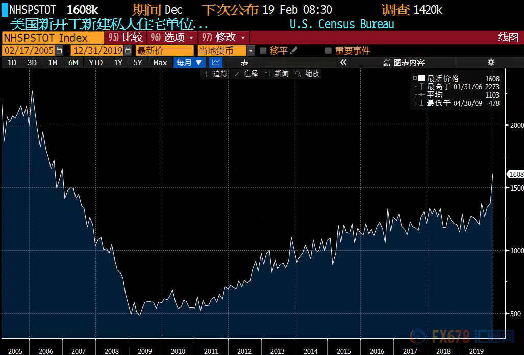Click the double-chevron collapse arrows
The width and height of the screenshot is (524, 355).
click(343, 62)
